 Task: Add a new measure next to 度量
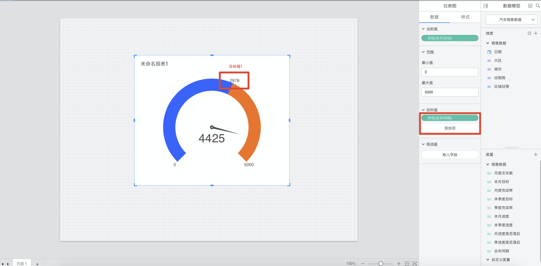point(536,155)
